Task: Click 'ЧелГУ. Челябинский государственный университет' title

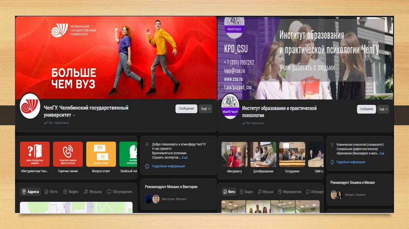Action: point(86,111)
